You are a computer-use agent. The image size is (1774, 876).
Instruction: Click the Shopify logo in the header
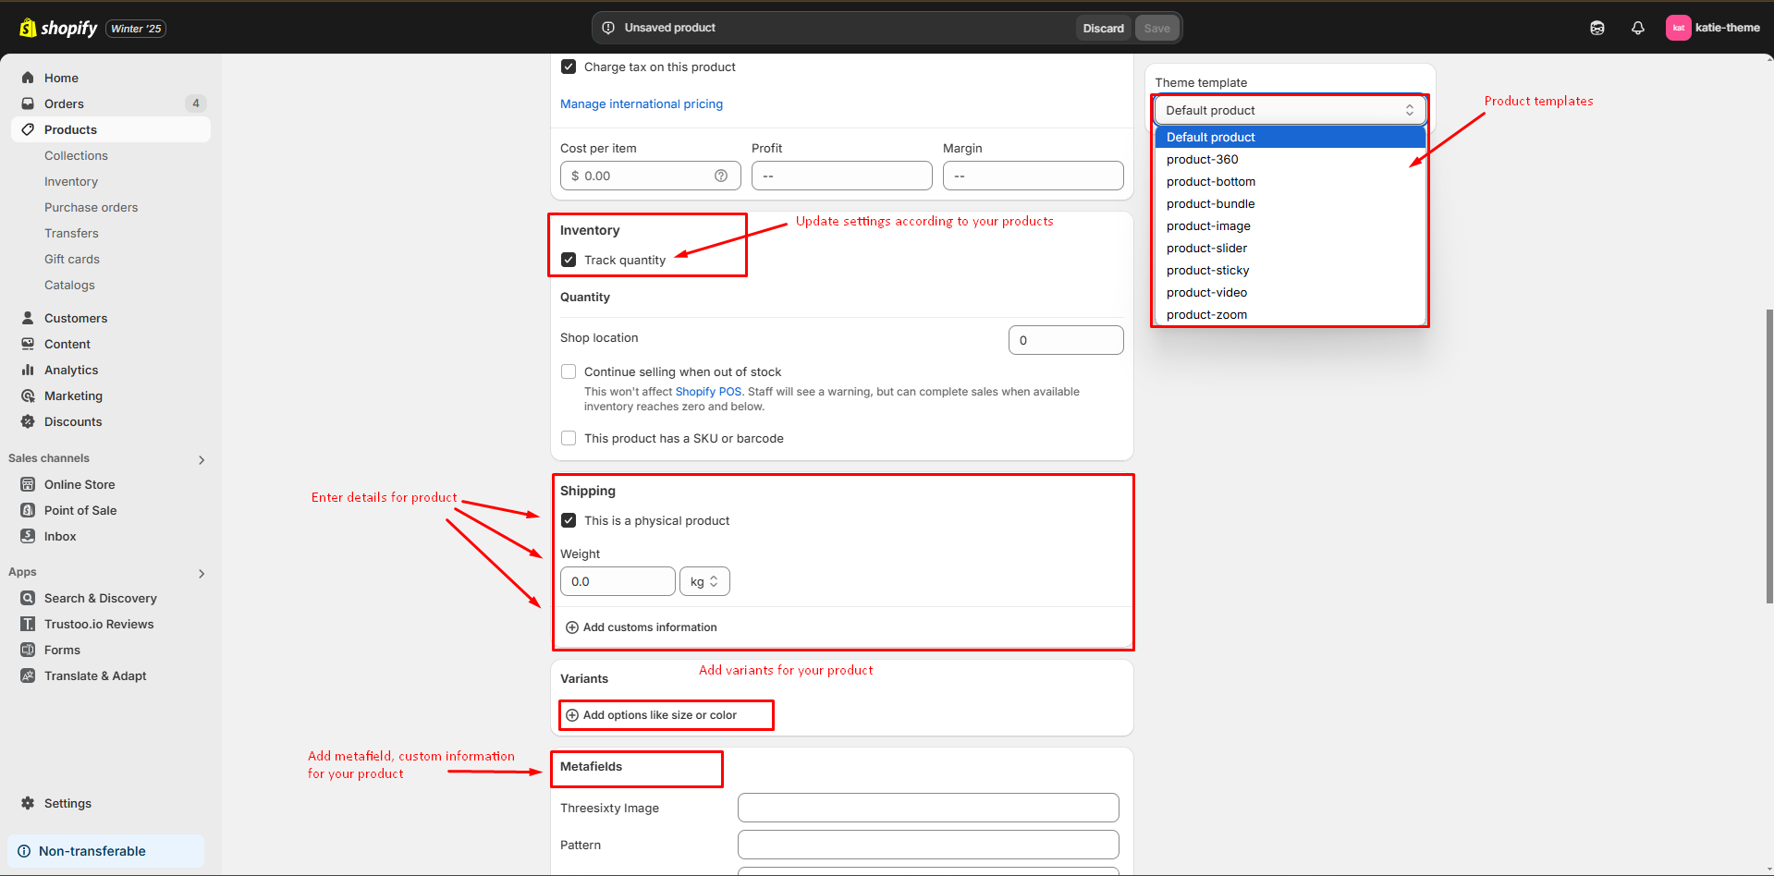[x=58, y=28]
